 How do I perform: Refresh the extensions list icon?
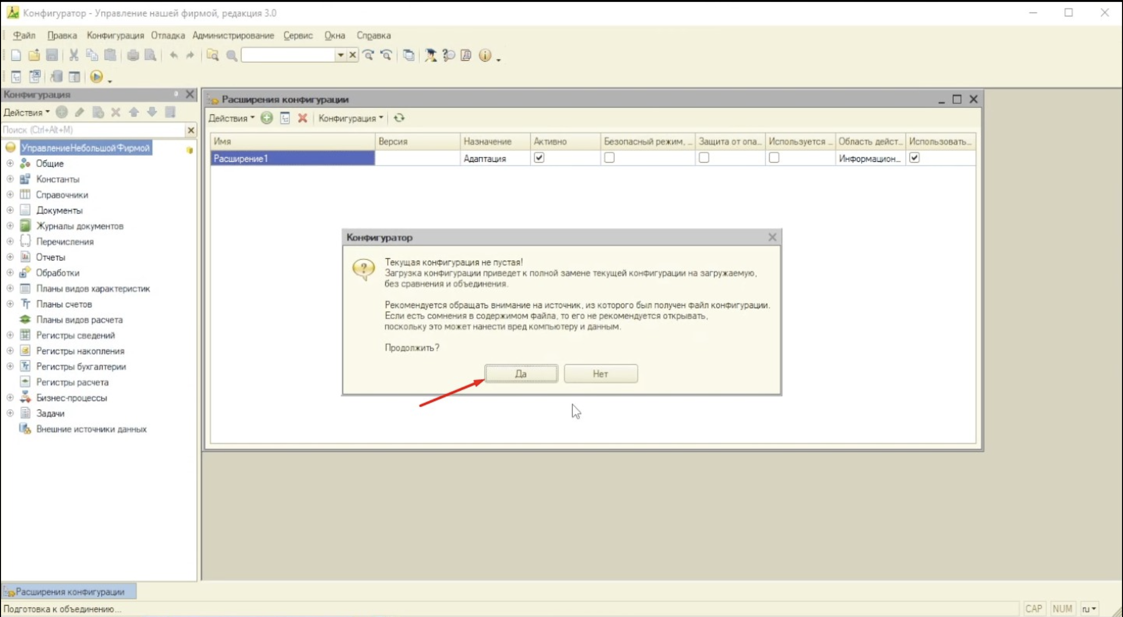pos(399,118)
